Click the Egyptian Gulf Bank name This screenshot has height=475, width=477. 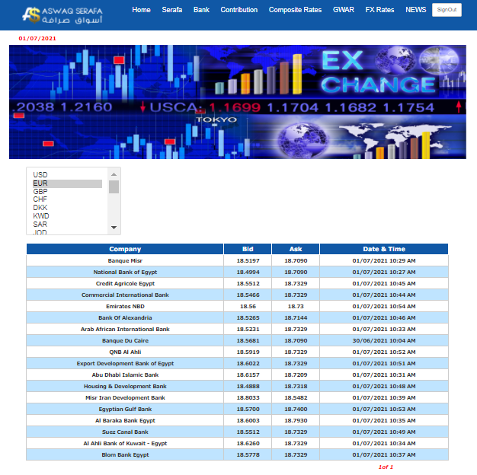click(125, 409)
